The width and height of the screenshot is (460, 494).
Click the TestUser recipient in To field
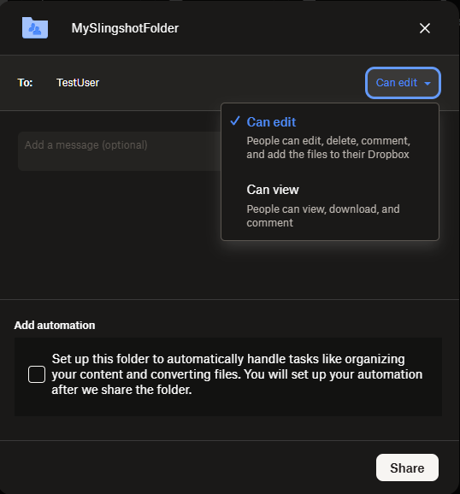pos(78,83)
